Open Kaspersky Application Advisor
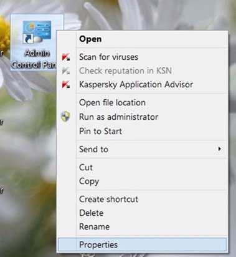This screenshot has width=236, height=257. tap(142, 85)
